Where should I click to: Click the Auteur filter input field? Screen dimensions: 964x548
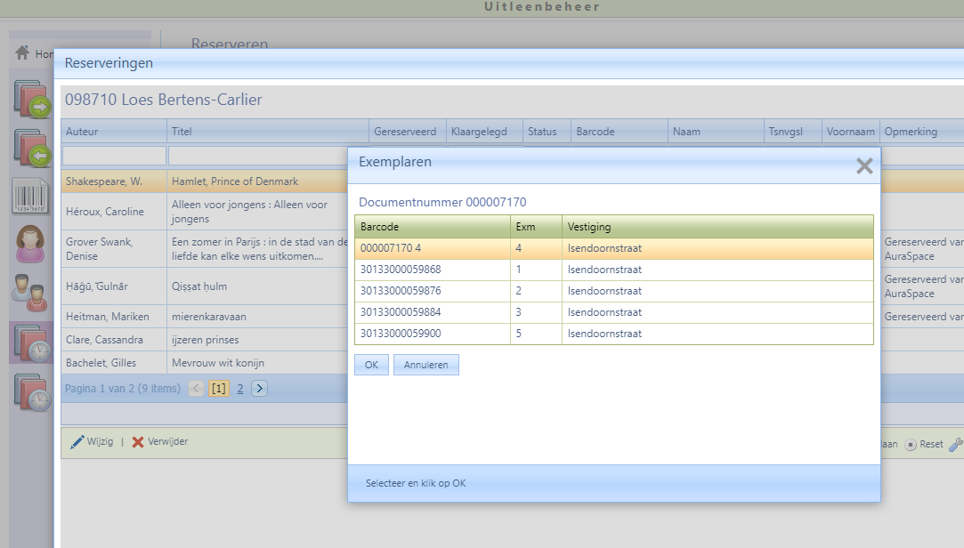tap(114, 156)
